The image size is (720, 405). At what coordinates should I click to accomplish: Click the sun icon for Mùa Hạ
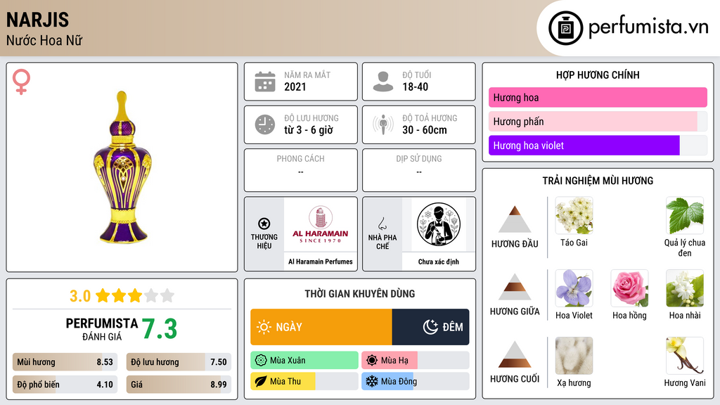[x=372, y=361]
